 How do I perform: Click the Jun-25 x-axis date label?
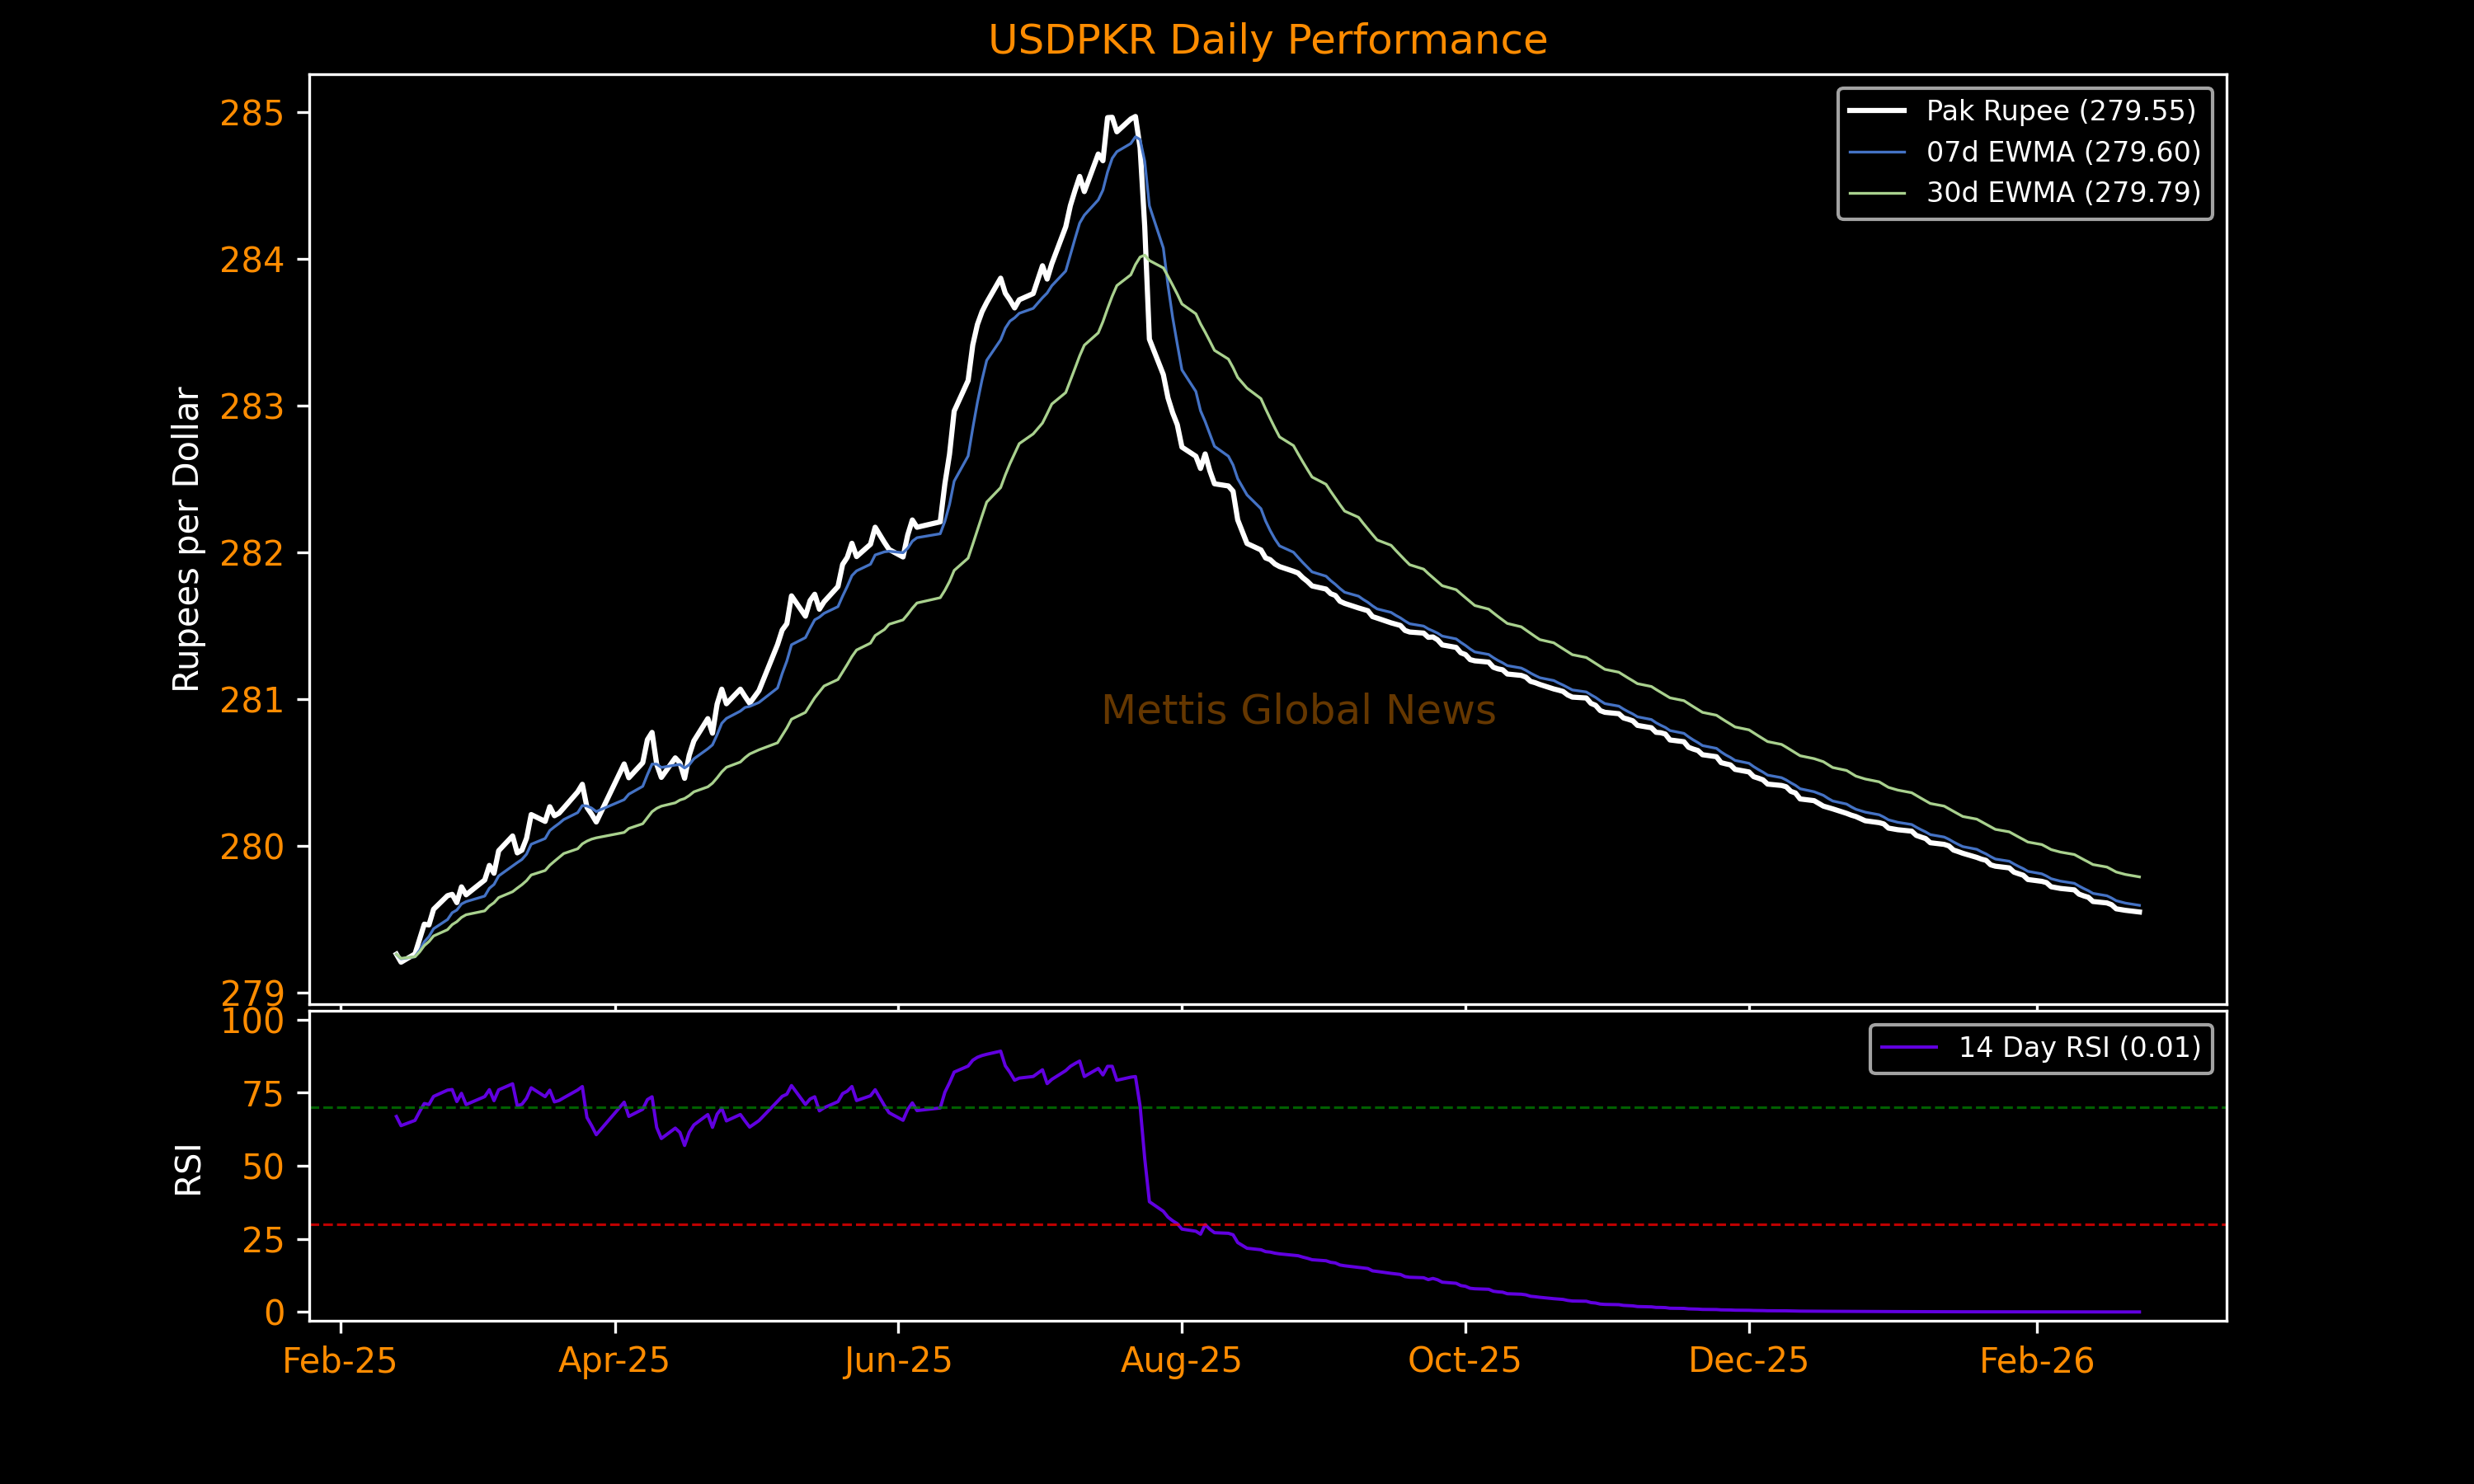[x=897, y=1361]
